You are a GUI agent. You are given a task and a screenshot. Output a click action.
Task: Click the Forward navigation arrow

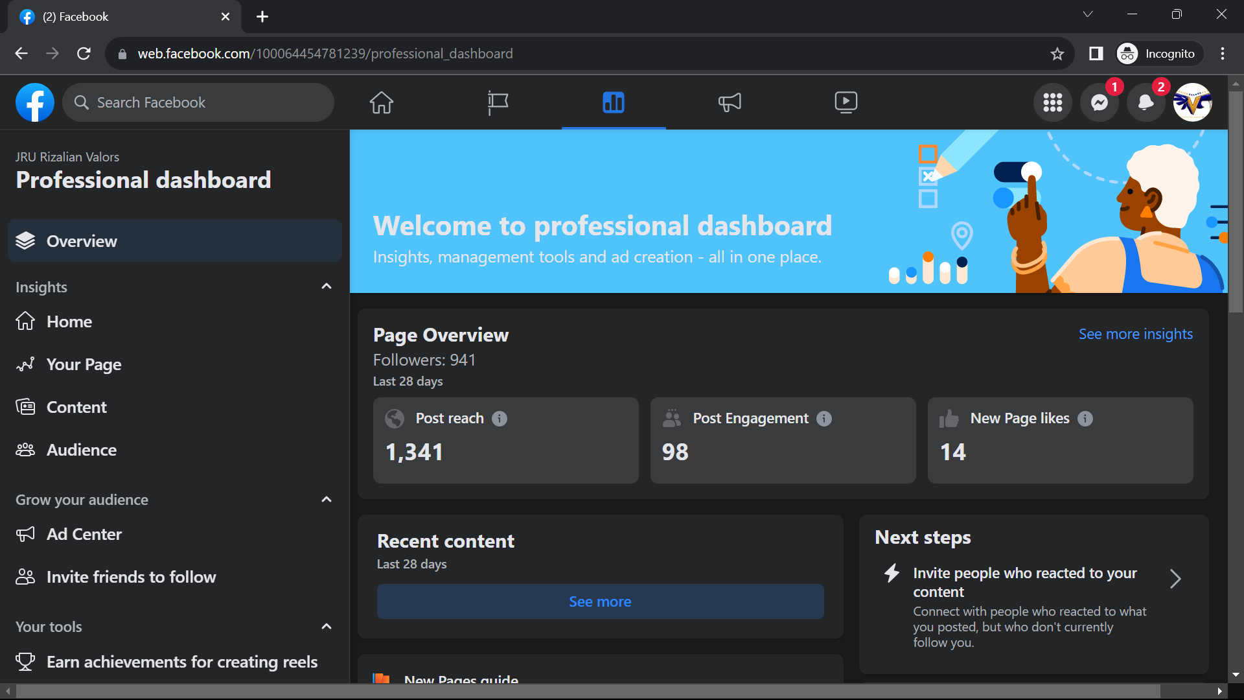point(52,54)
